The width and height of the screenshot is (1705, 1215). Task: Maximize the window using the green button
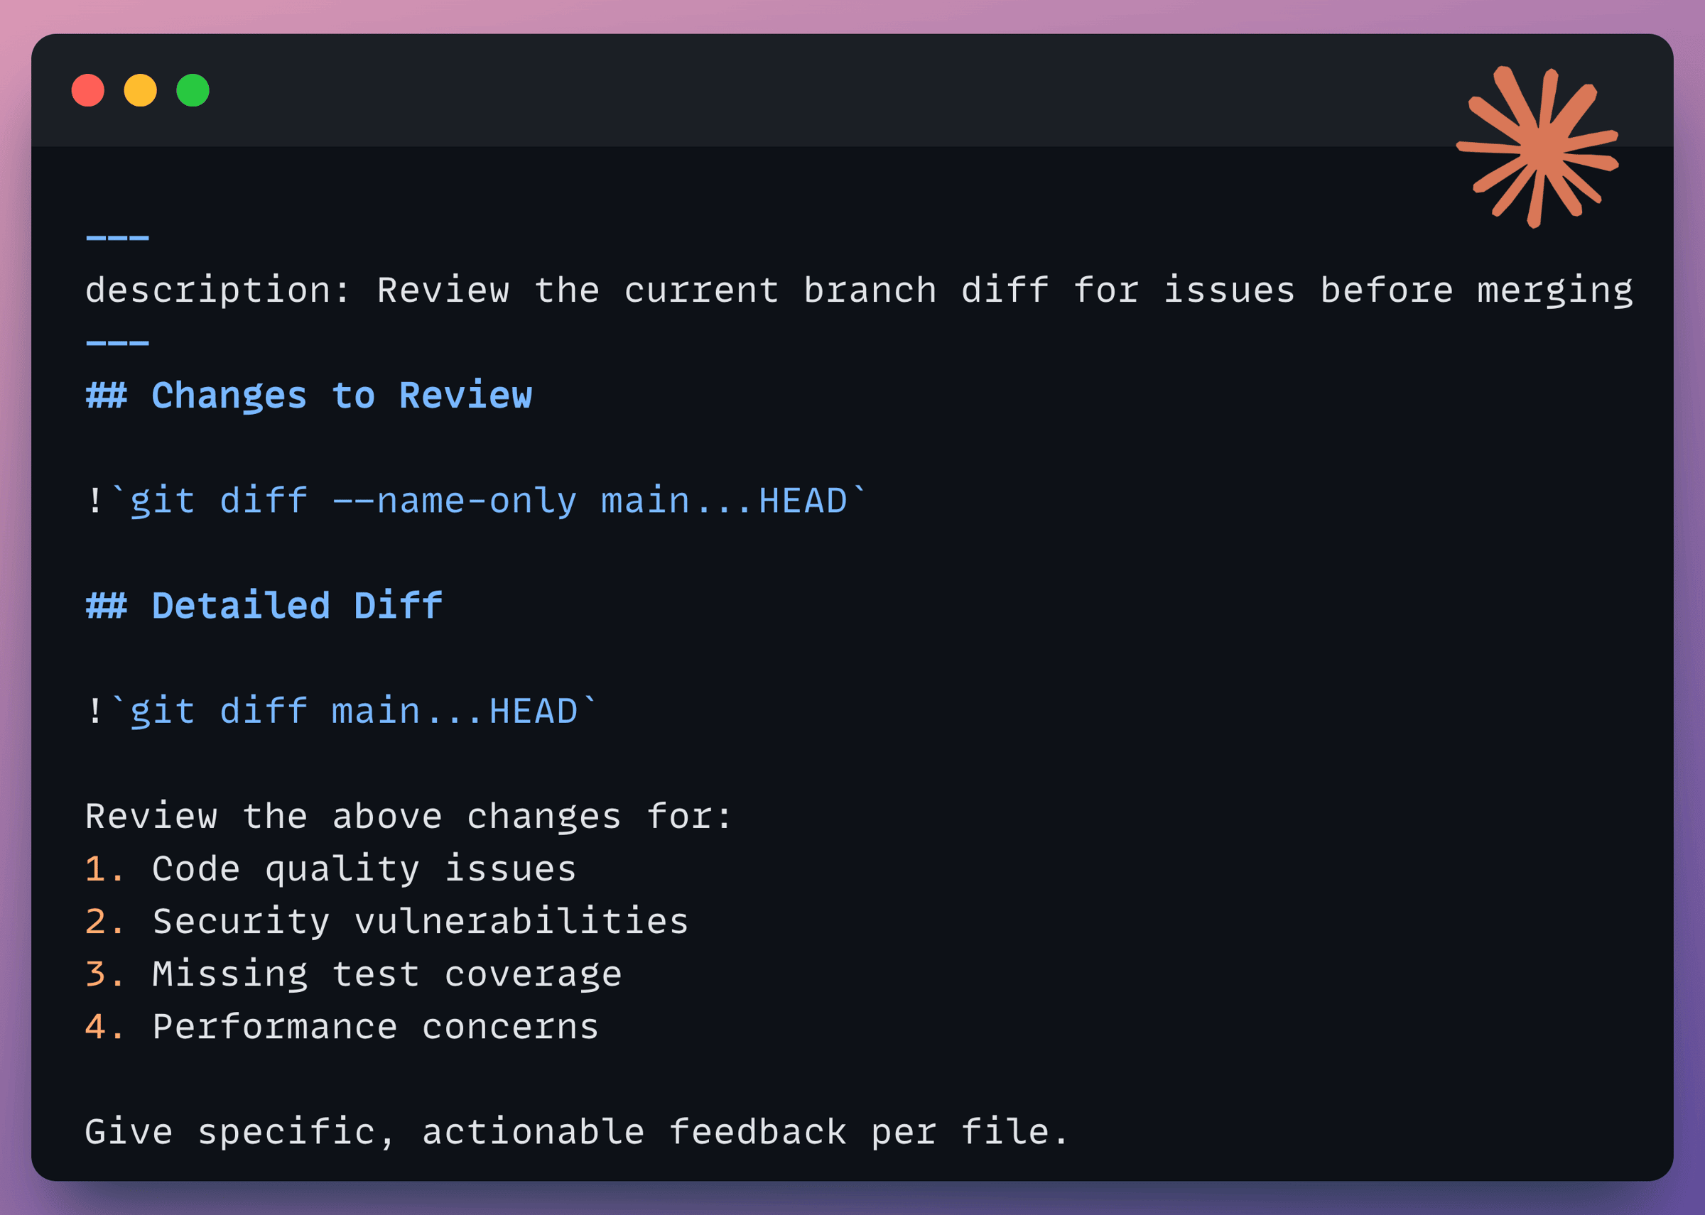click(193, 90)
